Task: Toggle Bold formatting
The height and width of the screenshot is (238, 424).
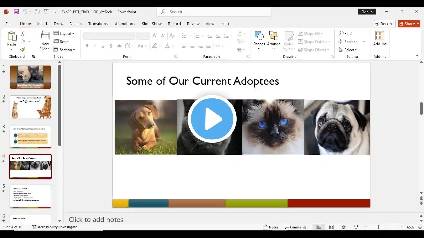Action: pos(87,46)
